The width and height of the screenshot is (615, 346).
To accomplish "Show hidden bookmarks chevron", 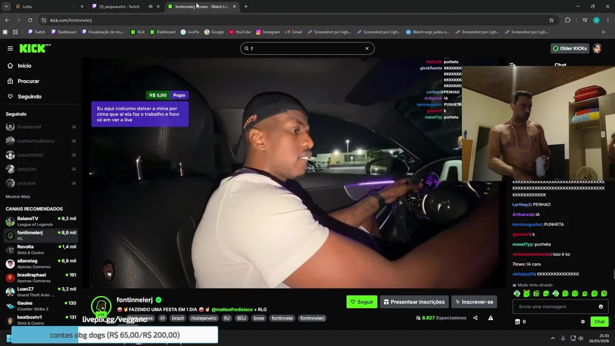I will [x=603, y=32].
